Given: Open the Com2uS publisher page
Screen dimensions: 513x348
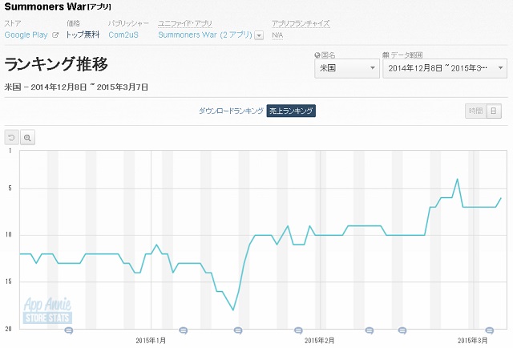Looking at the screenshot, I should coord(123,34).
